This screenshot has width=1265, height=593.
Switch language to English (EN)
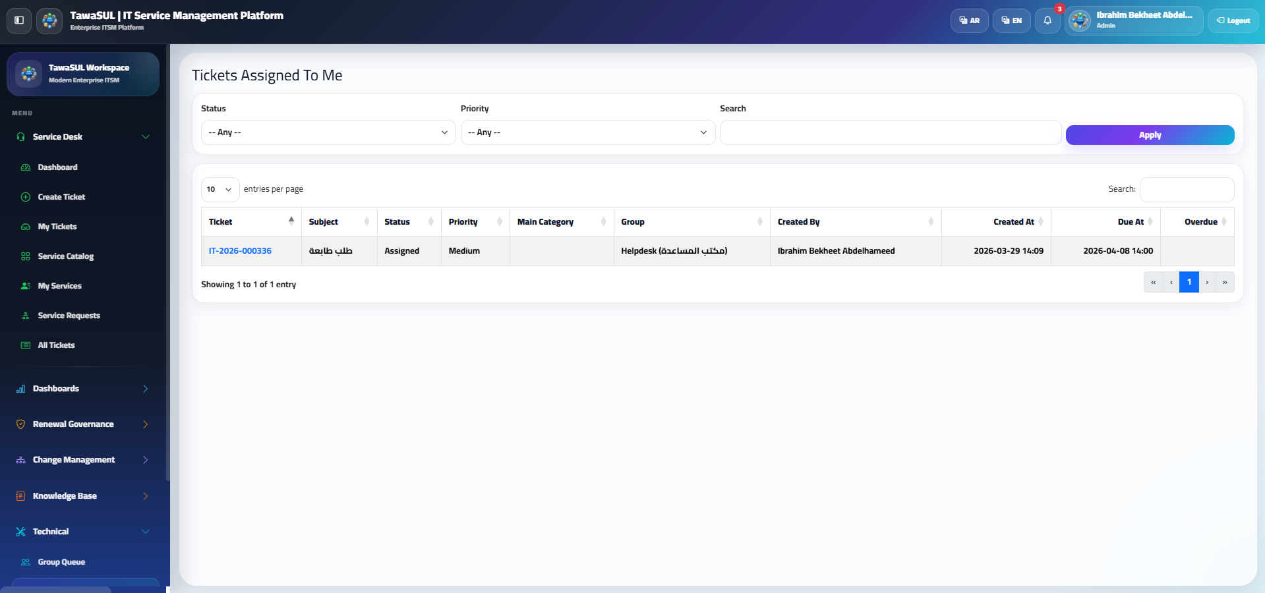pos(1011,20)
